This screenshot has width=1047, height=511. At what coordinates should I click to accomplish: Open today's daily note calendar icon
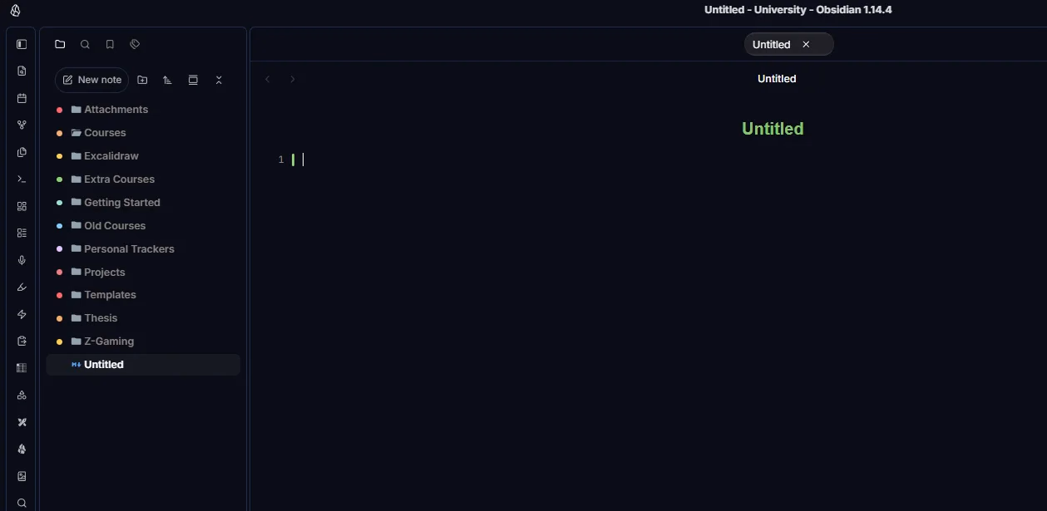tap(22, 98)
